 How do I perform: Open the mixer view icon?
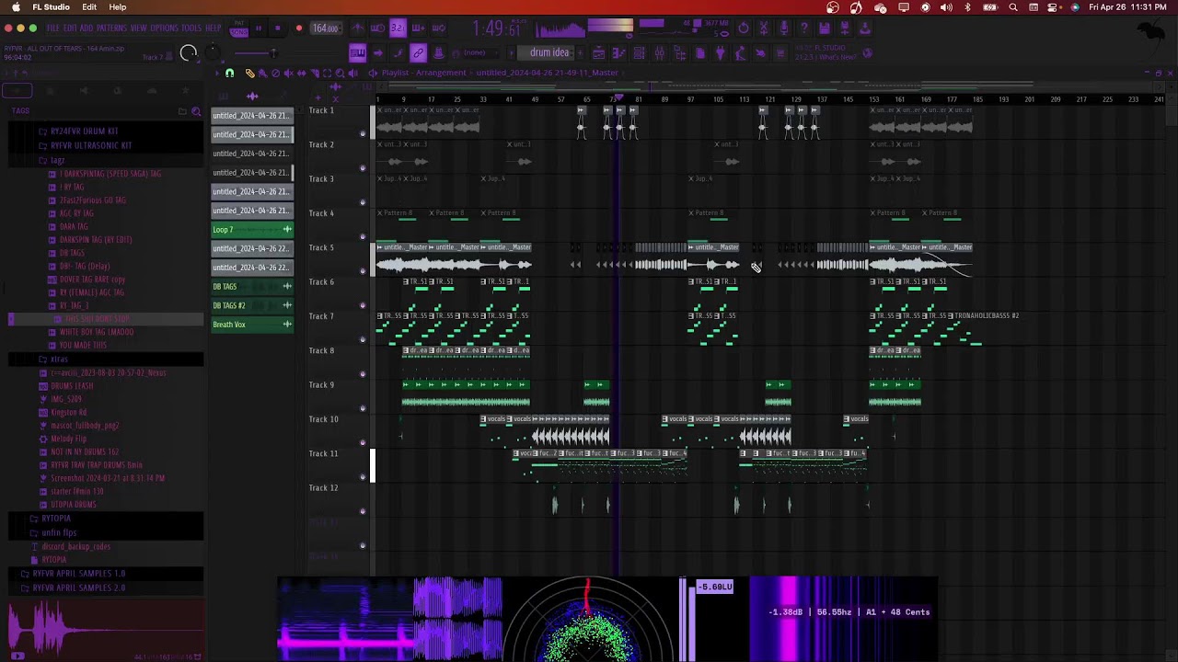(659, 52)
